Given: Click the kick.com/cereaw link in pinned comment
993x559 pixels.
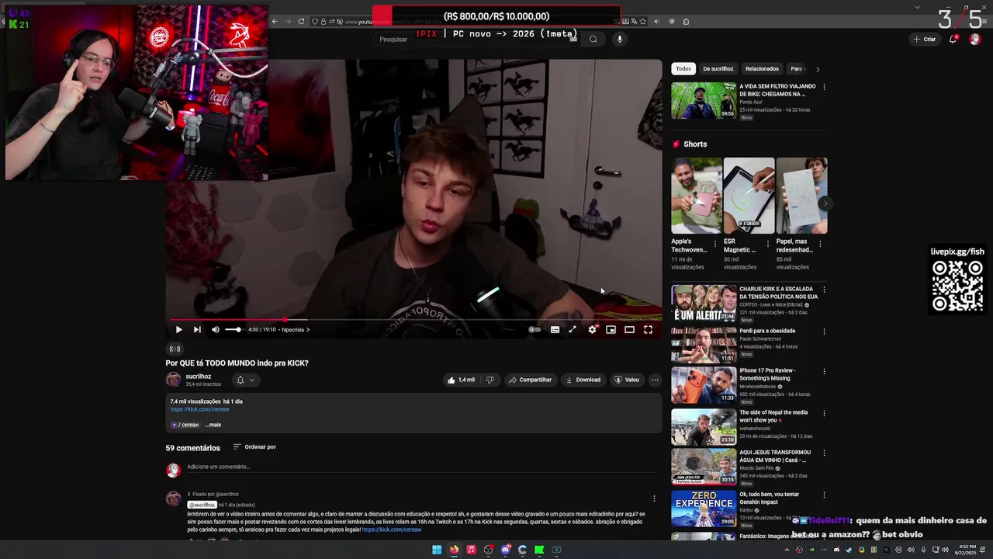Looking at the screenshot, I should click(392, 529).
